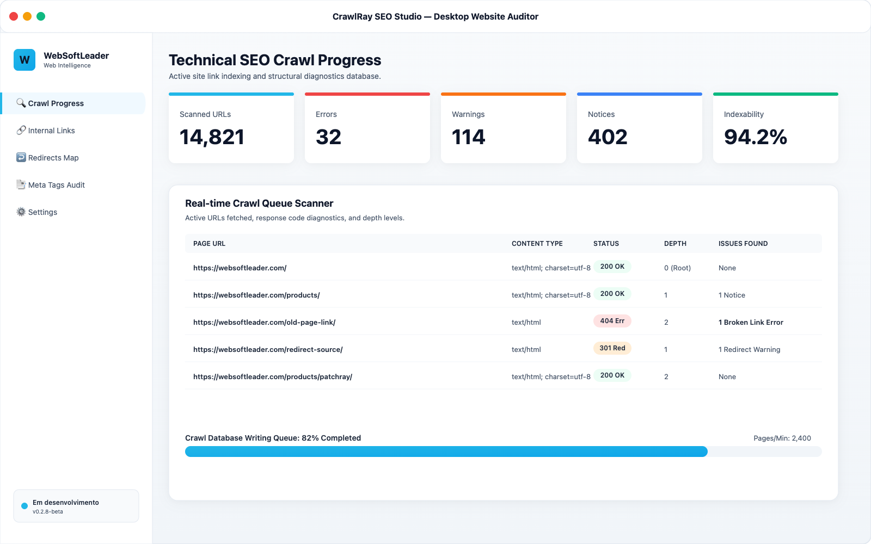Click the green macOS maximize window button

click(41, 16)
